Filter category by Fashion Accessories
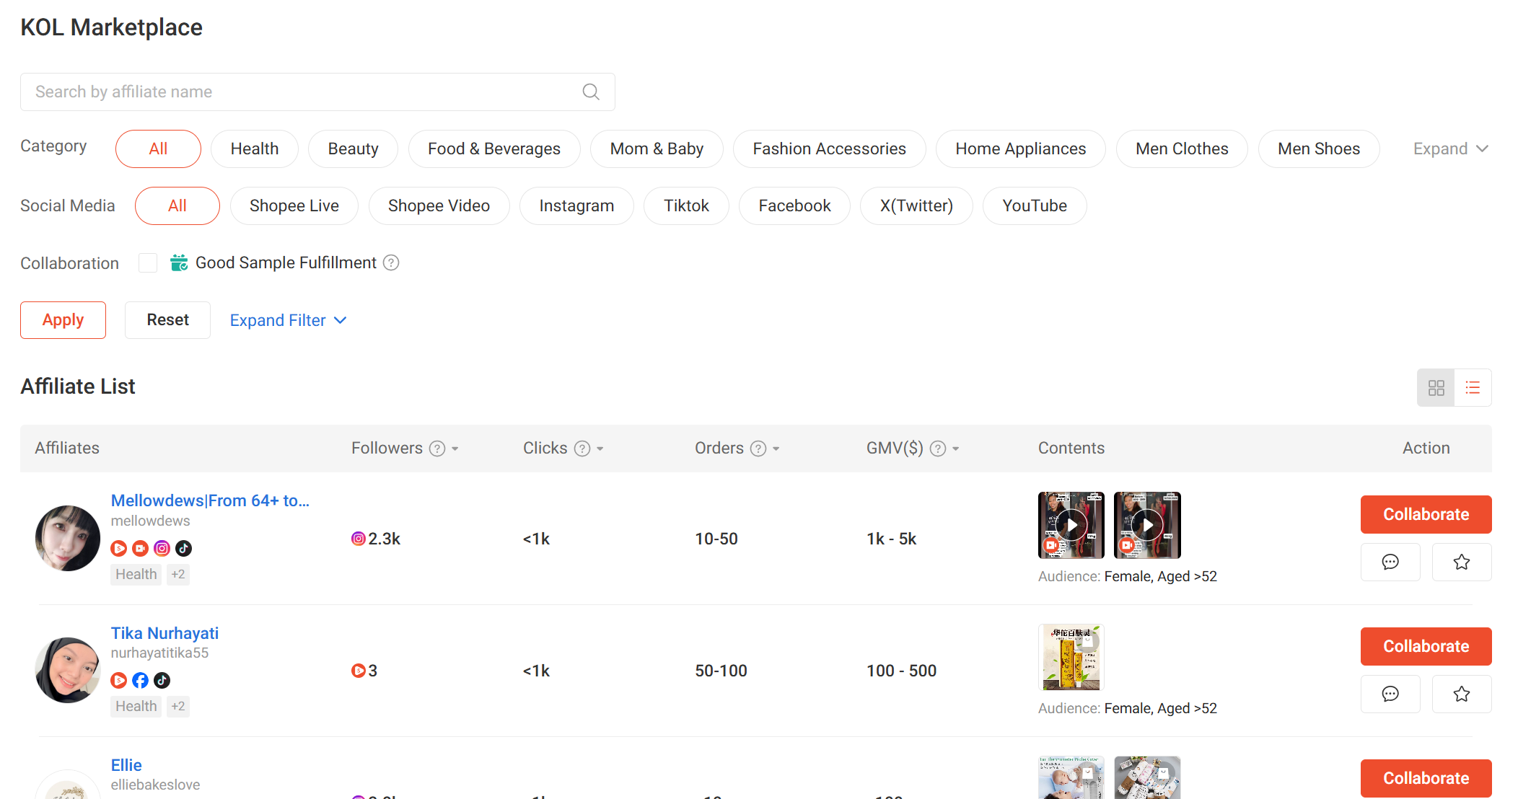Viewport: 1518px width, 799px height. [x=830, y=149]
